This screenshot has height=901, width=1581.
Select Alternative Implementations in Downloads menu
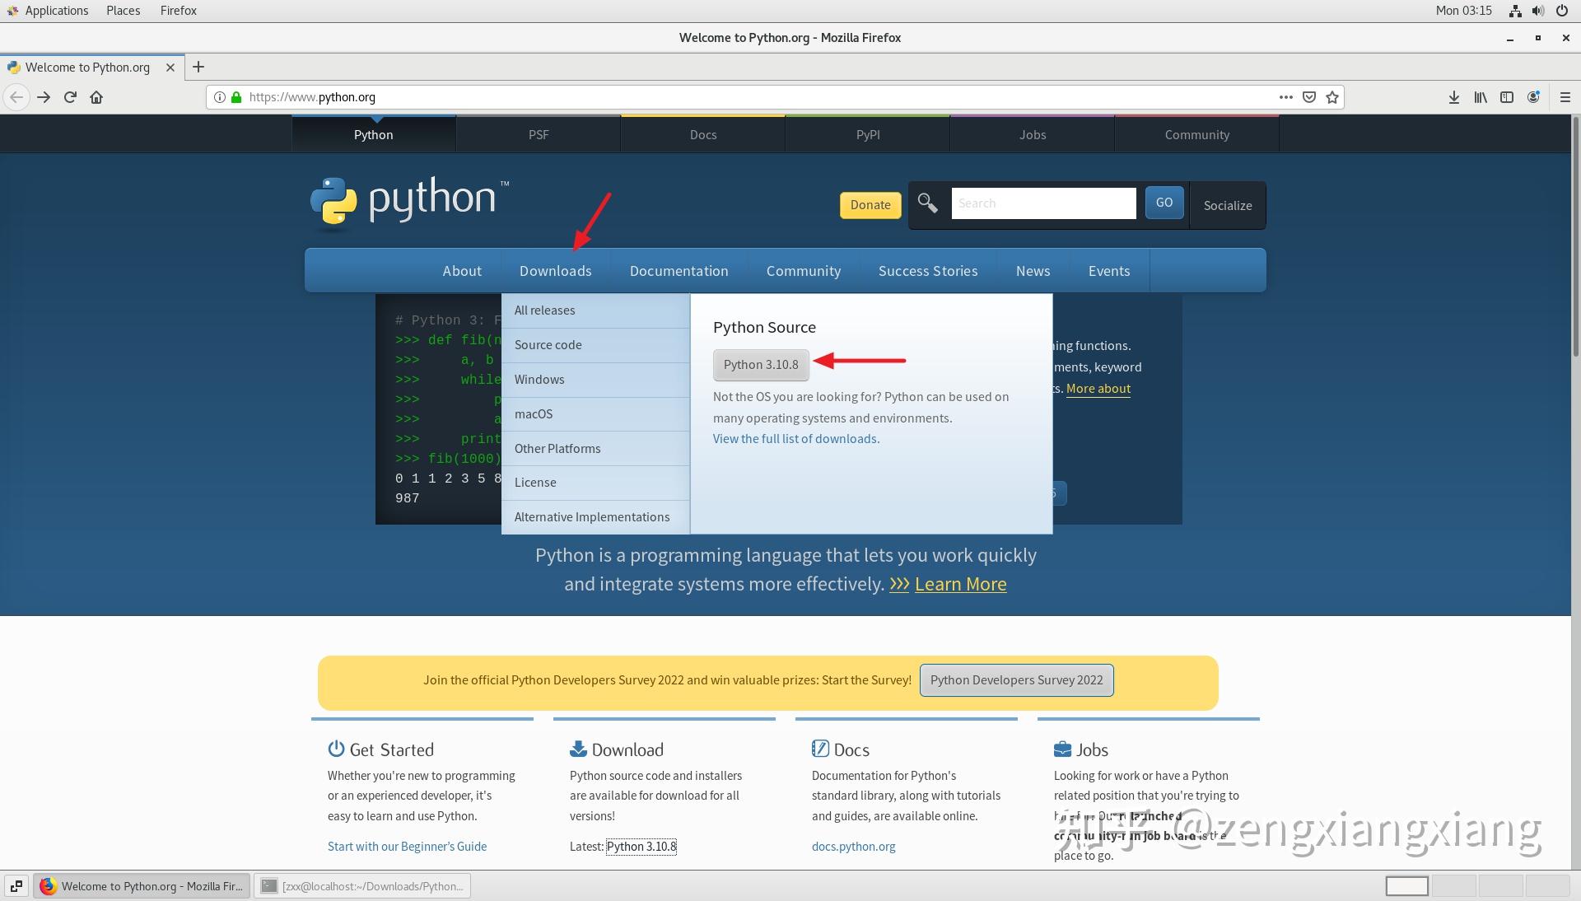595,517
